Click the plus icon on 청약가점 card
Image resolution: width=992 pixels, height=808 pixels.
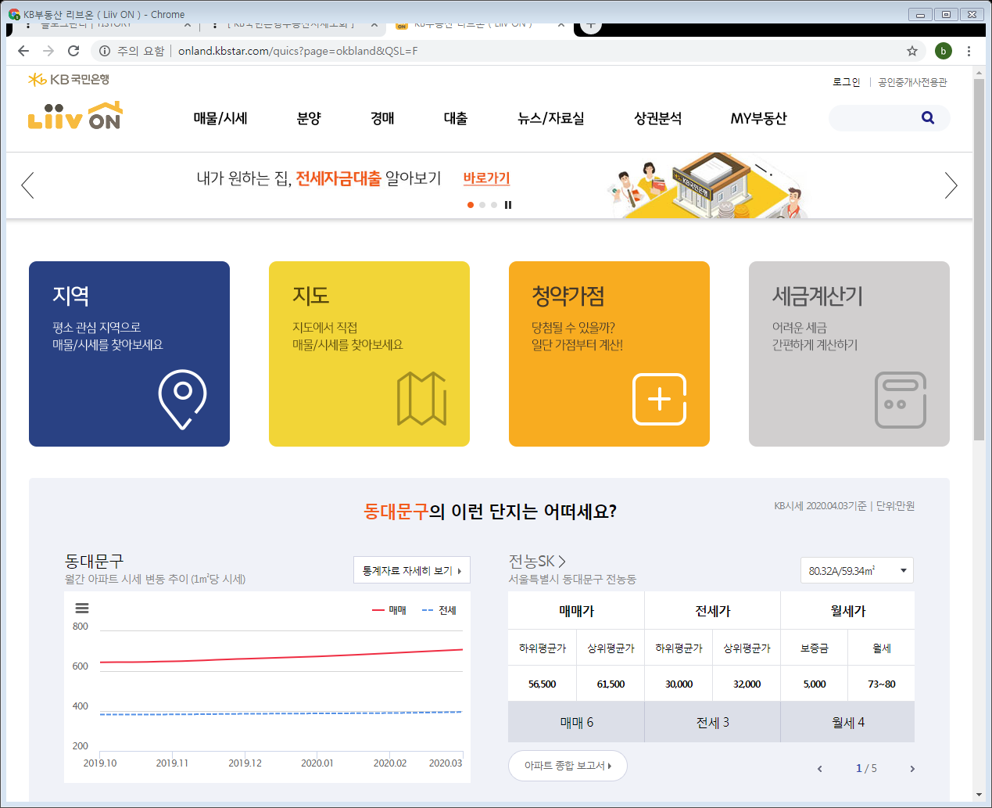(659, 399)
